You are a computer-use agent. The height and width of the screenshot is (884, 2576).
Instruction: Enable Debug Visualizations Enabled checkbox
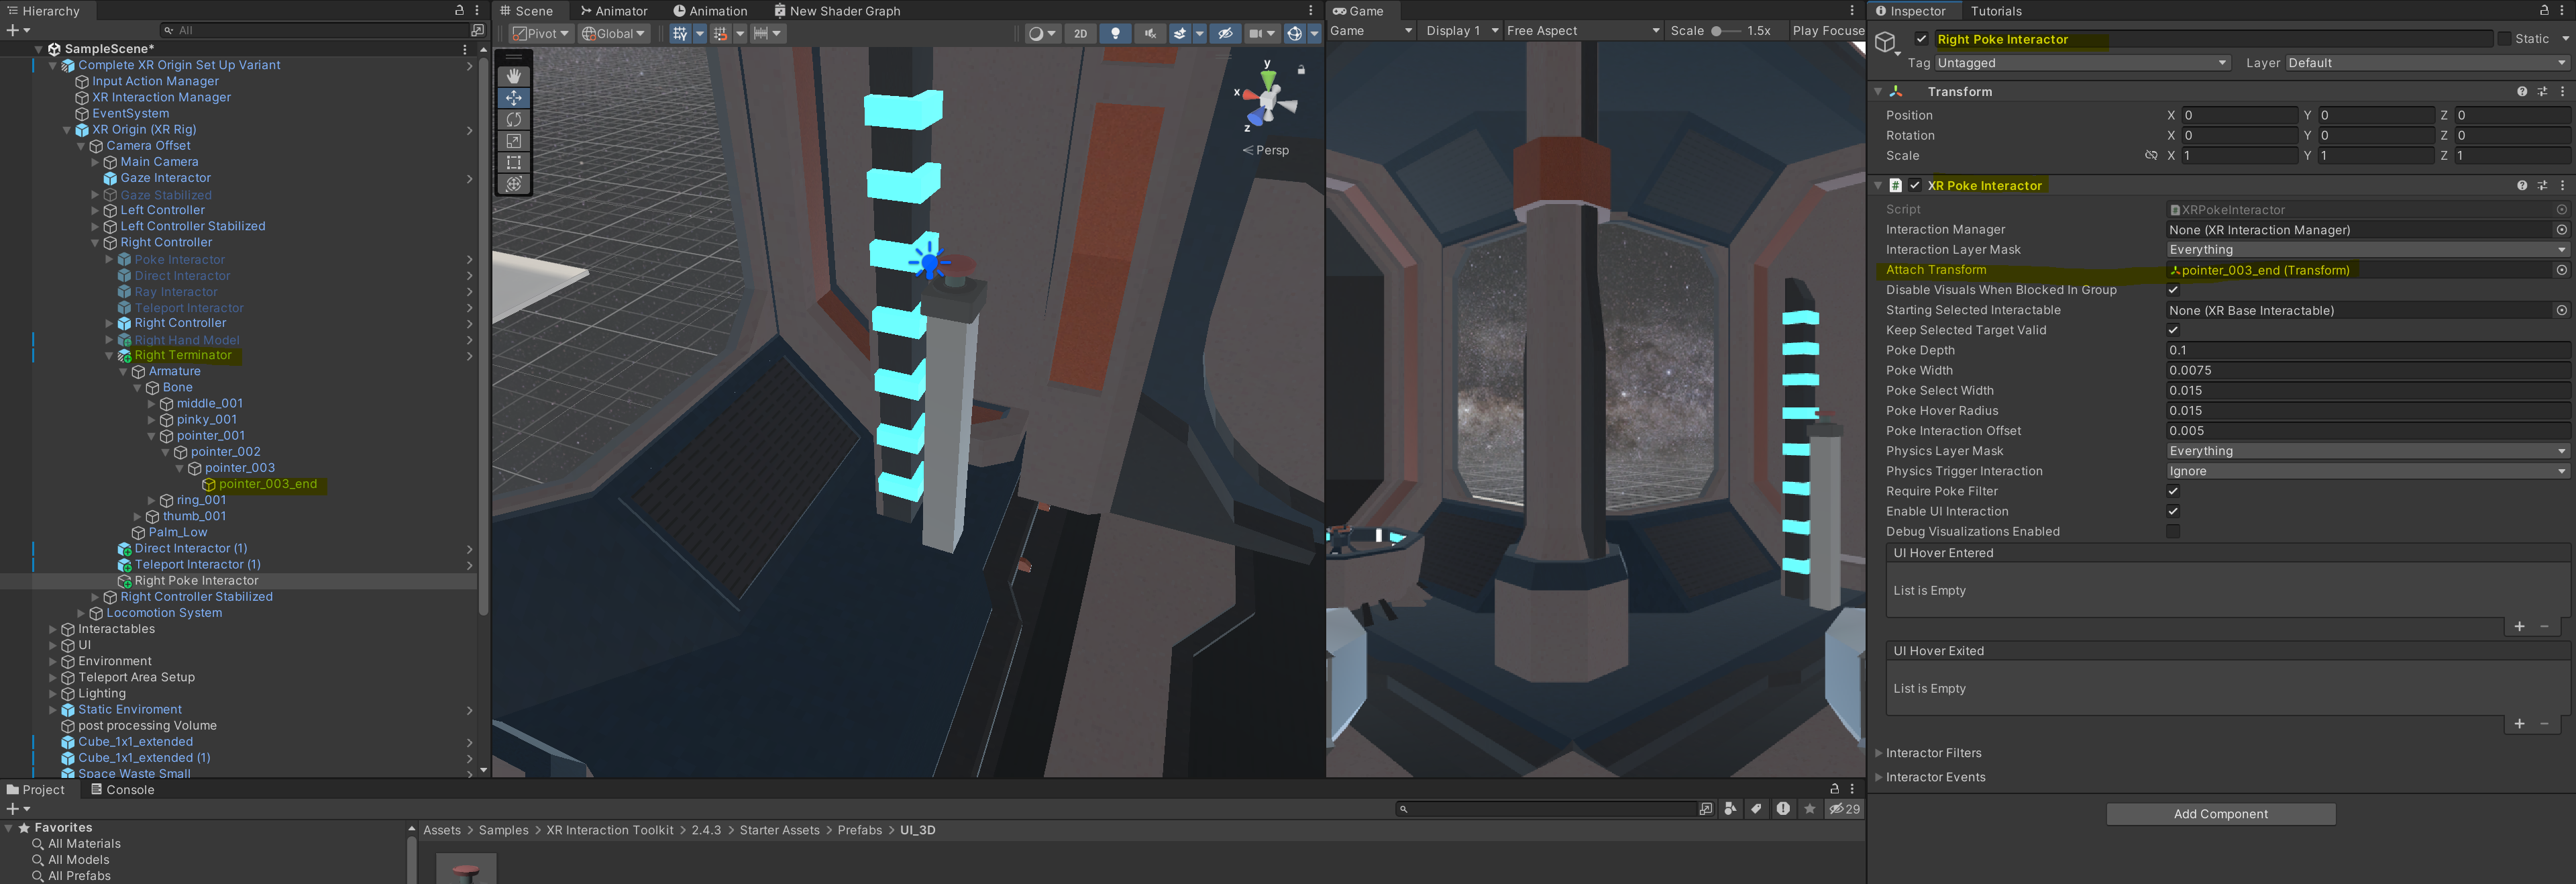pos(2173,532)
